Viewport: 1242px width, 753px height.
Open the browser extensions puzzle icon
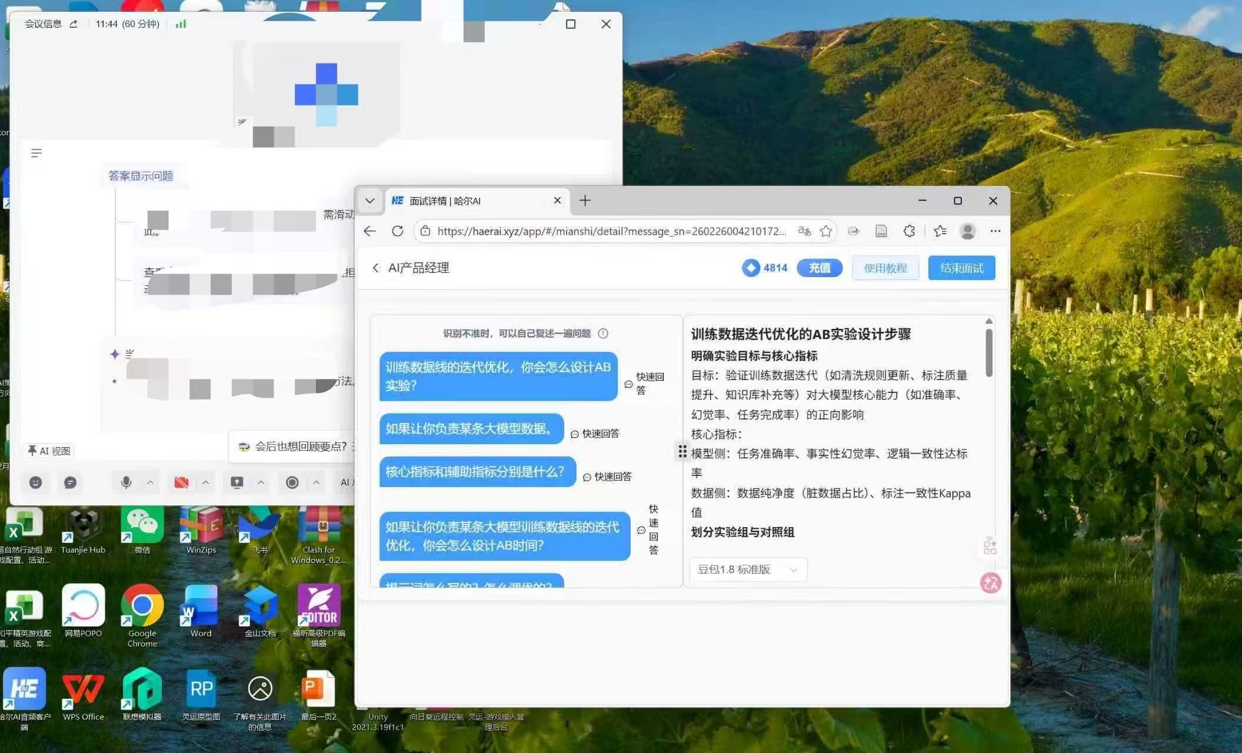coord(909,231)
